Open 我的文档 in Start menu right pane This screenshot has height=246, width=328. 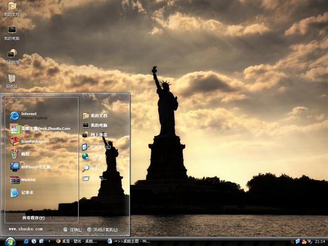coord(95,115)
